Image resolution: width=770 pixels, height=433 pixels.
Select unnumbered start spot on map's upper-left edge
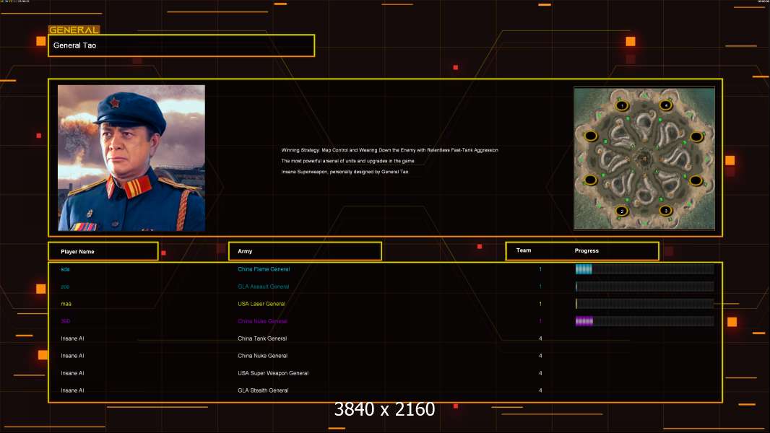coord(590,136)
